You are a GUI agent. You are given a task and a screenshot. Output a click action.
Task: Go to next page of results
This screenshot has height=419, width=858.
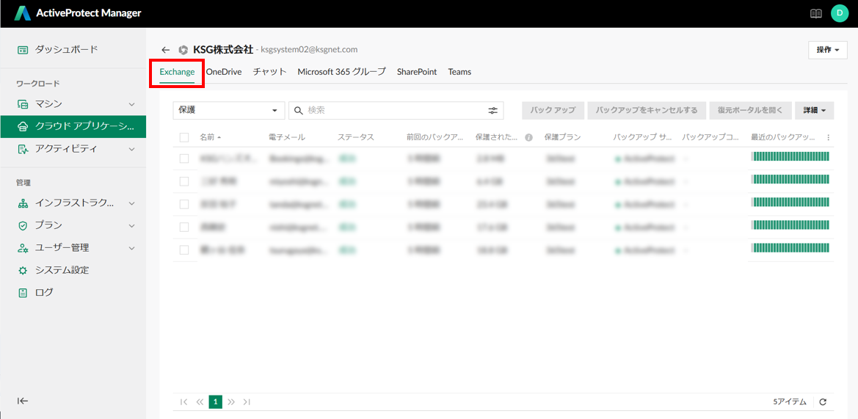click(231, 402)
